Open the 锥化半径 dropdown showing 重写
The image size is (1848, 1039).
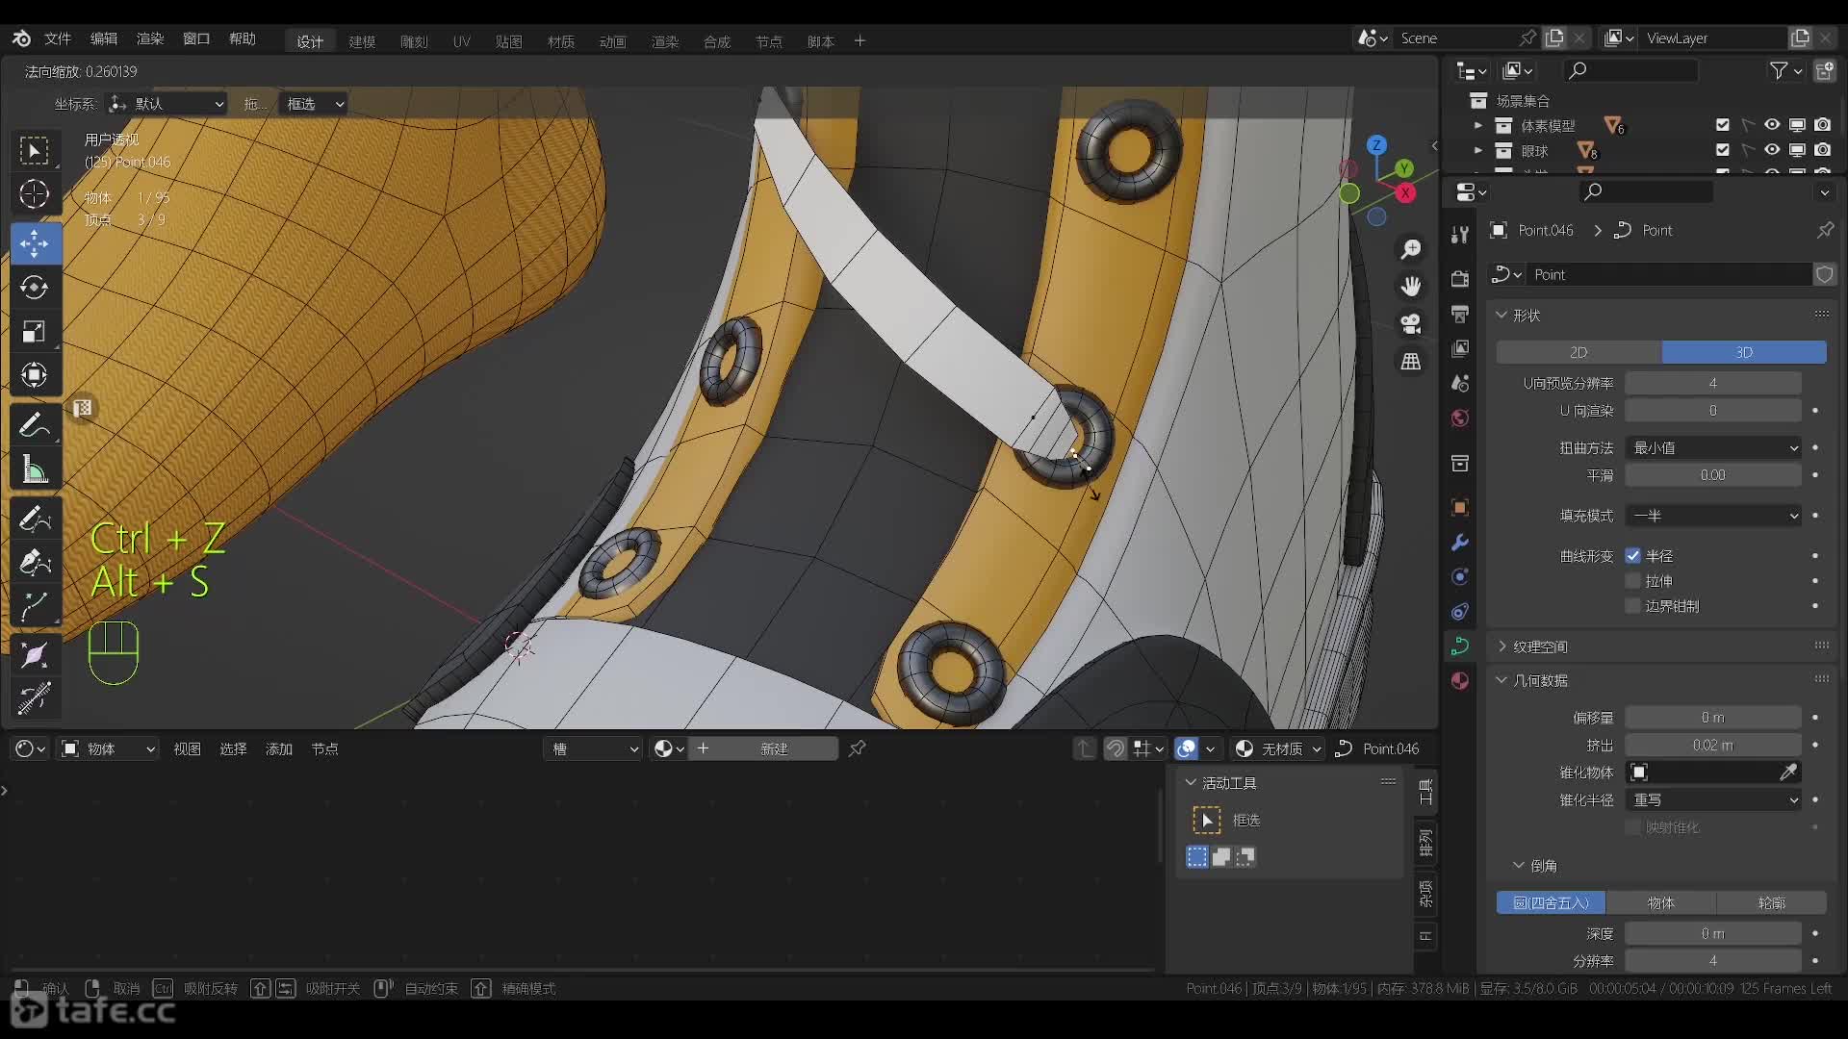[1714, 799]
